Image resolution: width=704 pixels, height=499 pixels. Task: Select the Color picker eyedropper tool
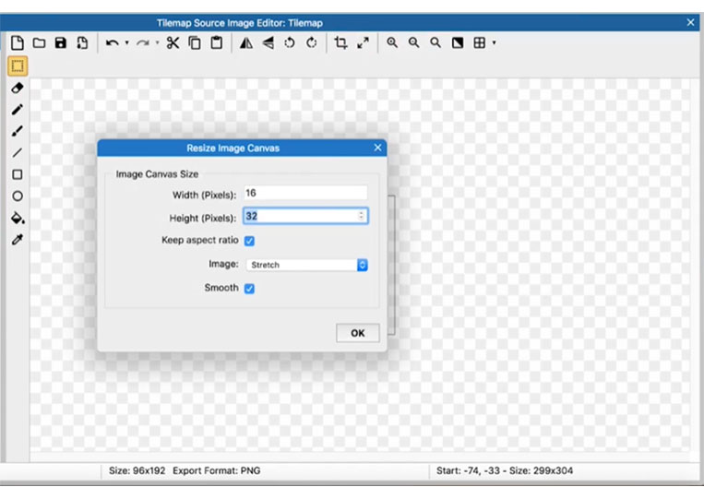pos(18,240)
